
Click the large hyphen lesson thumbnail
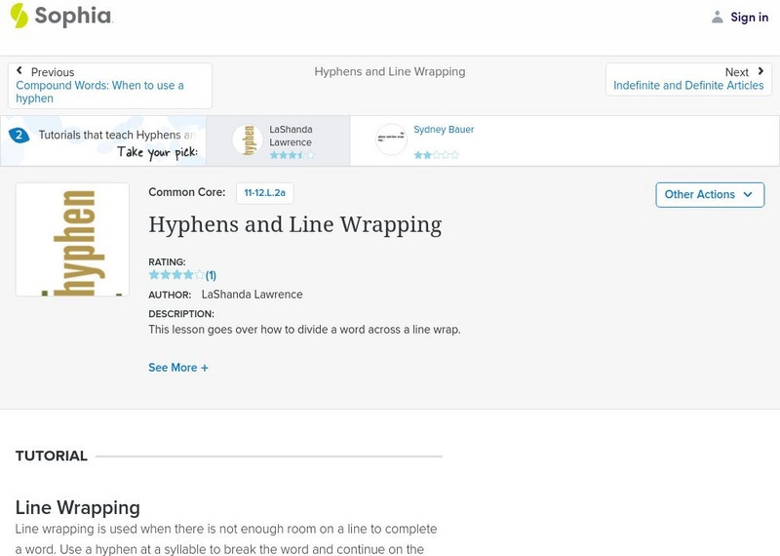pos(72,239)
